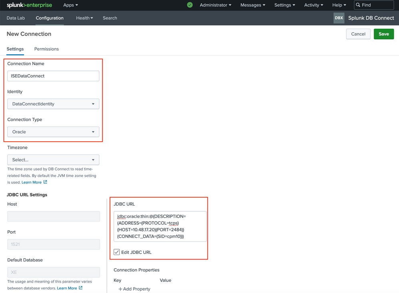Save the new connection
This screenshot has height=293, width=399.
[383, 34]
